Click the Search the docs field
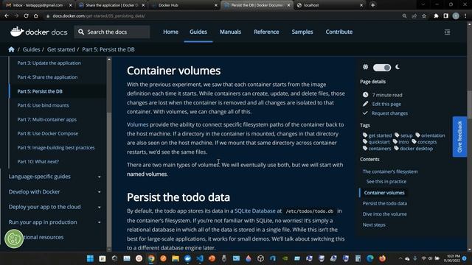Viewport: 472px width, 265px height. (x=112, y=32)
